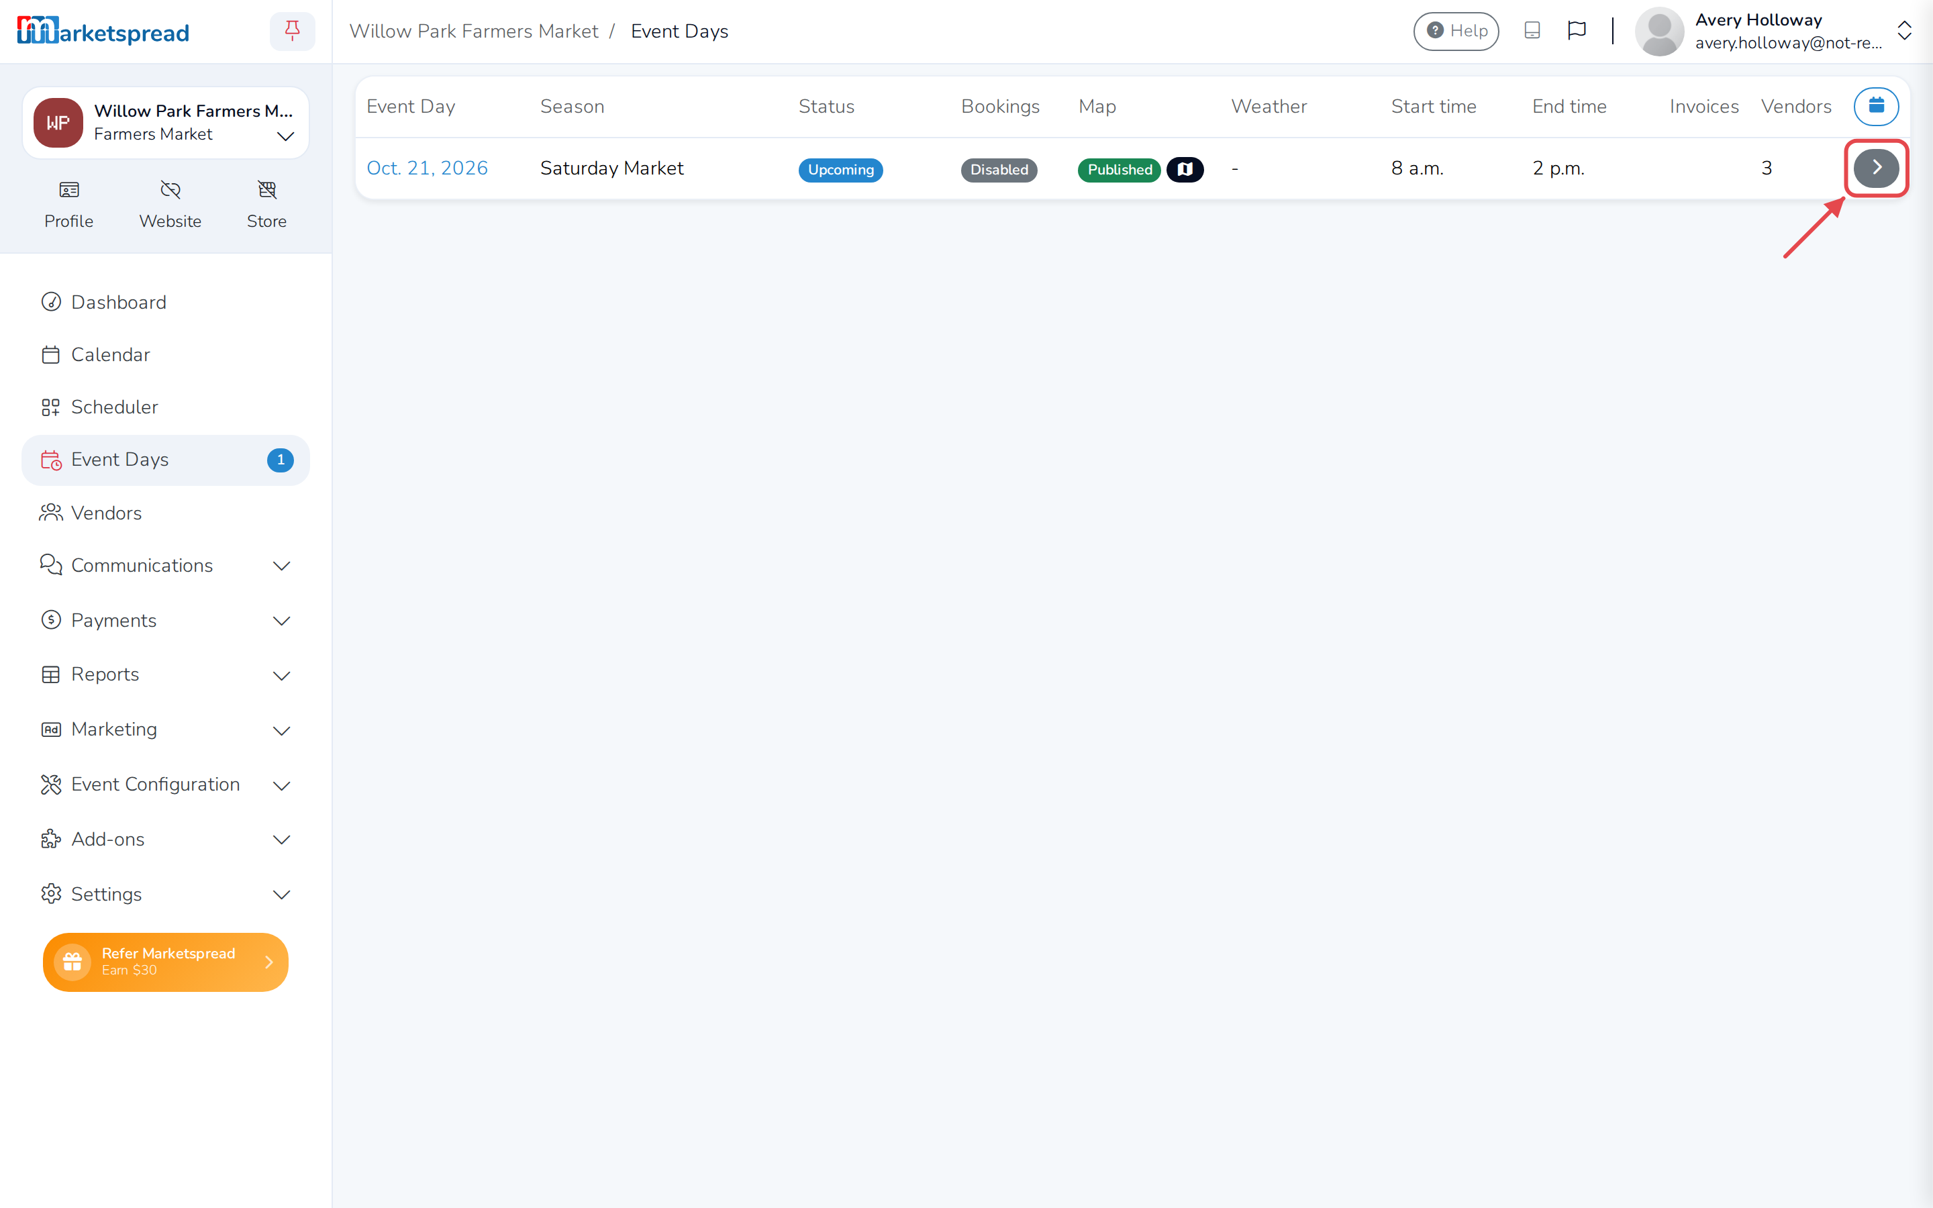This screenshot has width=1933, height=1208.
Task: Expand the Reports menu
Action: point(165,675)
